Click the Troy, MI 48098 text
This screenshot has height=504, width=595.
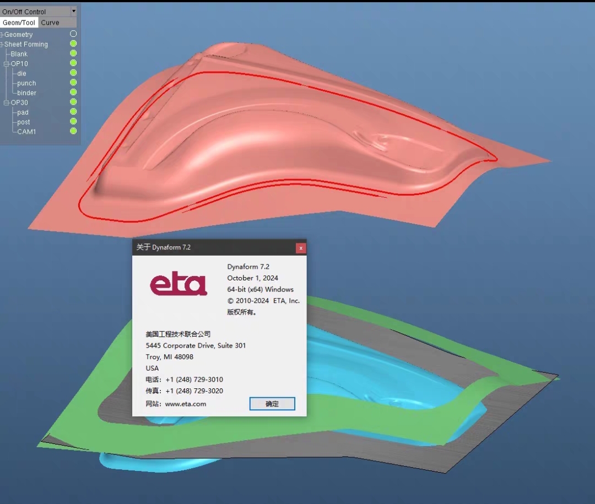(170, 357)
